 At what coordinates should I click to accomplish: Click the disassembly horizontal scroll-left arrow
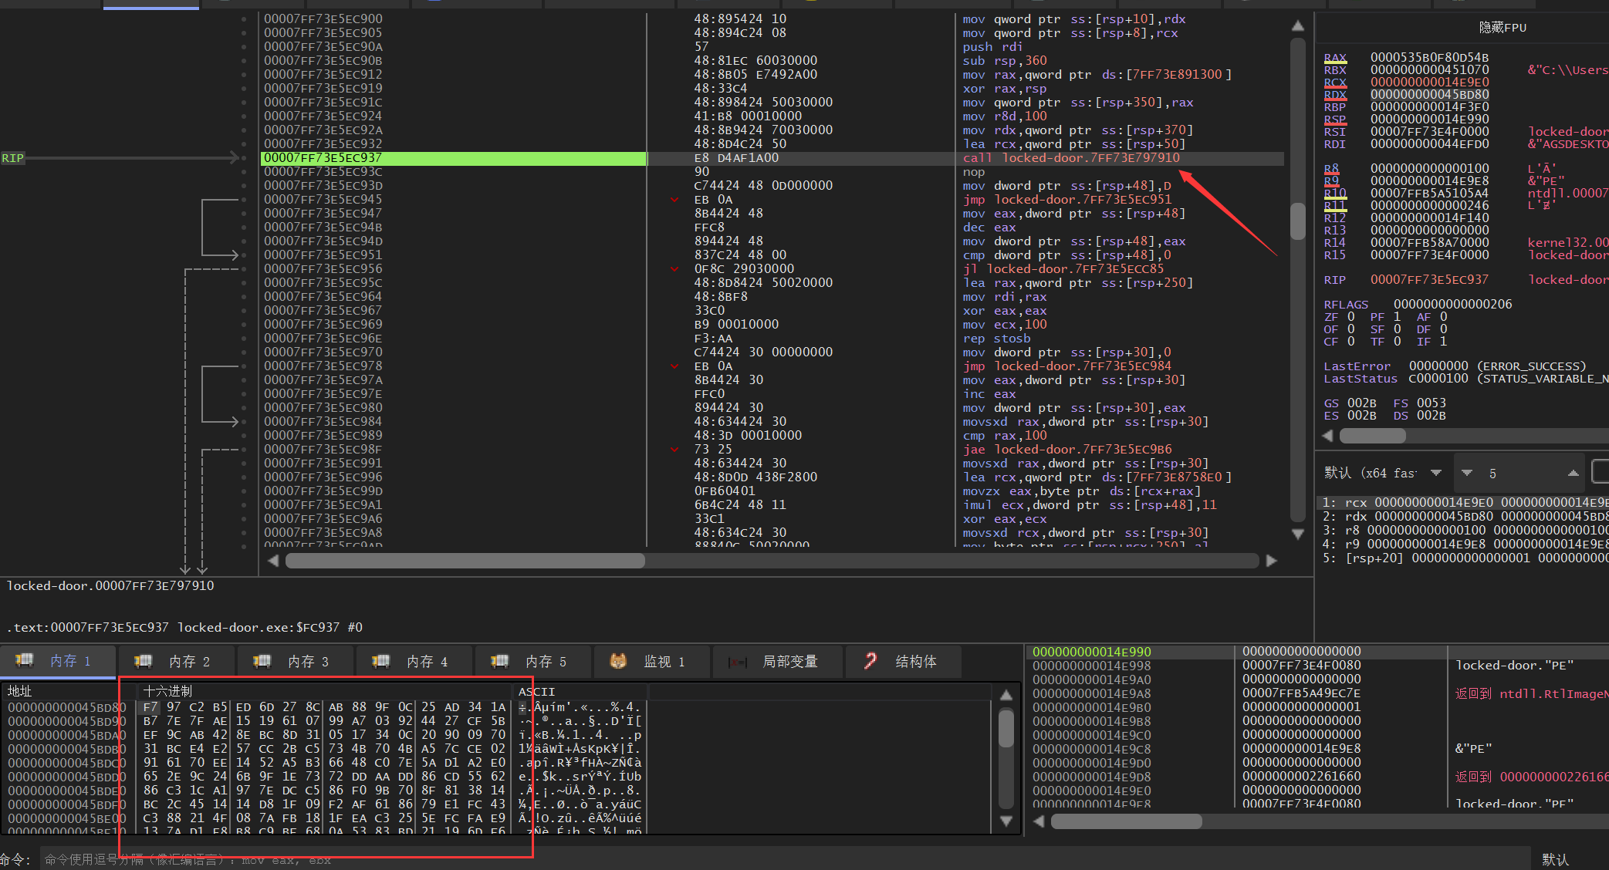(272, 561)
